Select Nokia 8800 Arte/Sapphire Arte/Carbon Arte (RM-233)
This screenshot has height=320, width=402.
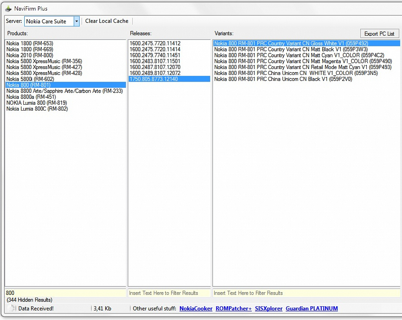point(66,91)
